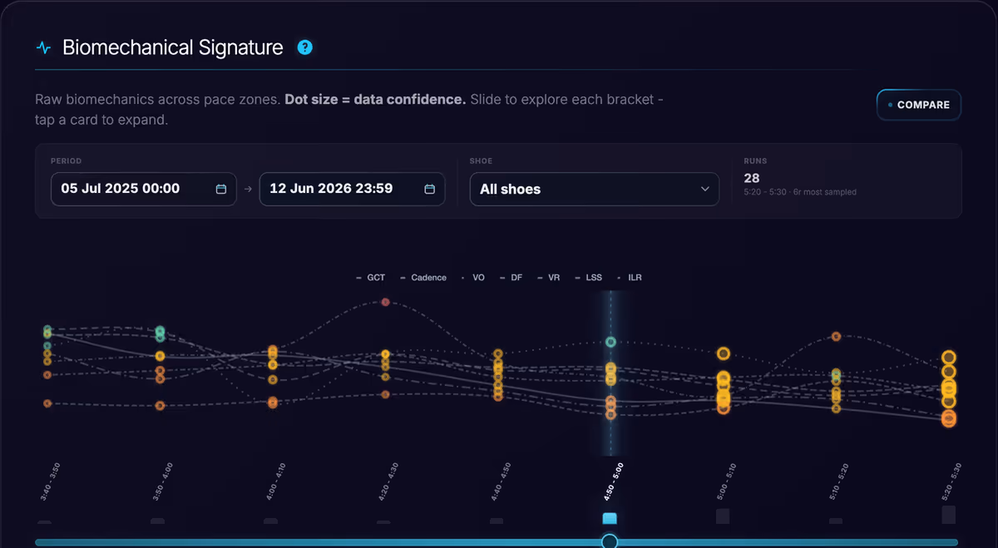Open calendar icon in end date field

point(430,189)
